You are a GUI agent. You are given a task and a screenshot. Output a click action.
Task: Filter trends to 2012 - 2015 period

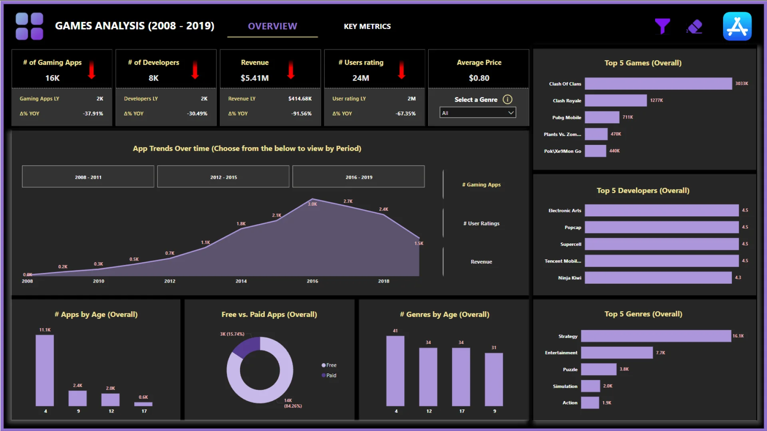click(x=223, y=177)
